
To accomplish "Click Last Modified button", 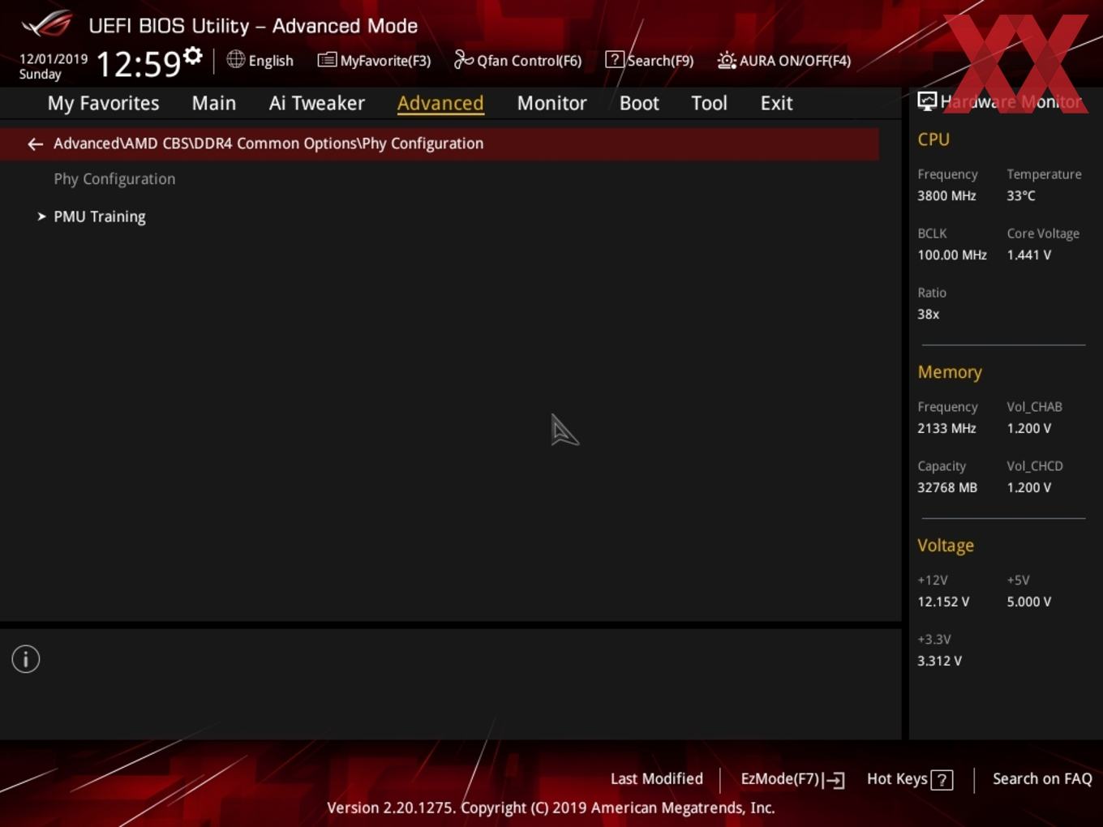I will 656,778.
